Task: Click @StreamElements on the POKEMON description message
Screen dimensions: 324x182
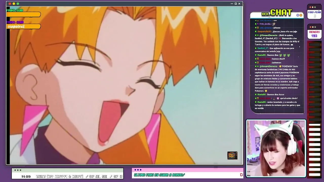Action: [x=268, y=66]
